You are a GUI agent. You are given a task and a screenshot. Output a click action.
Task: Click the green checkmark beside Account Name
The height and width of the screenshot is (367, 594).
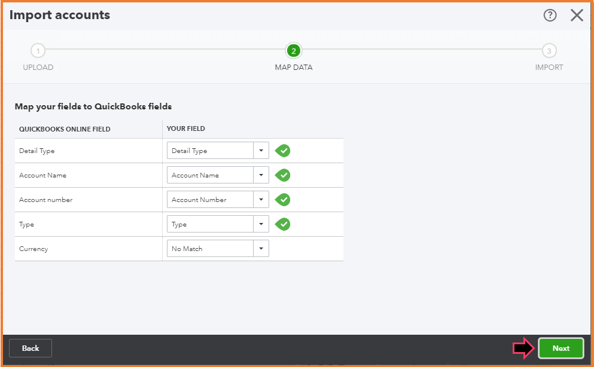(283, 175)
